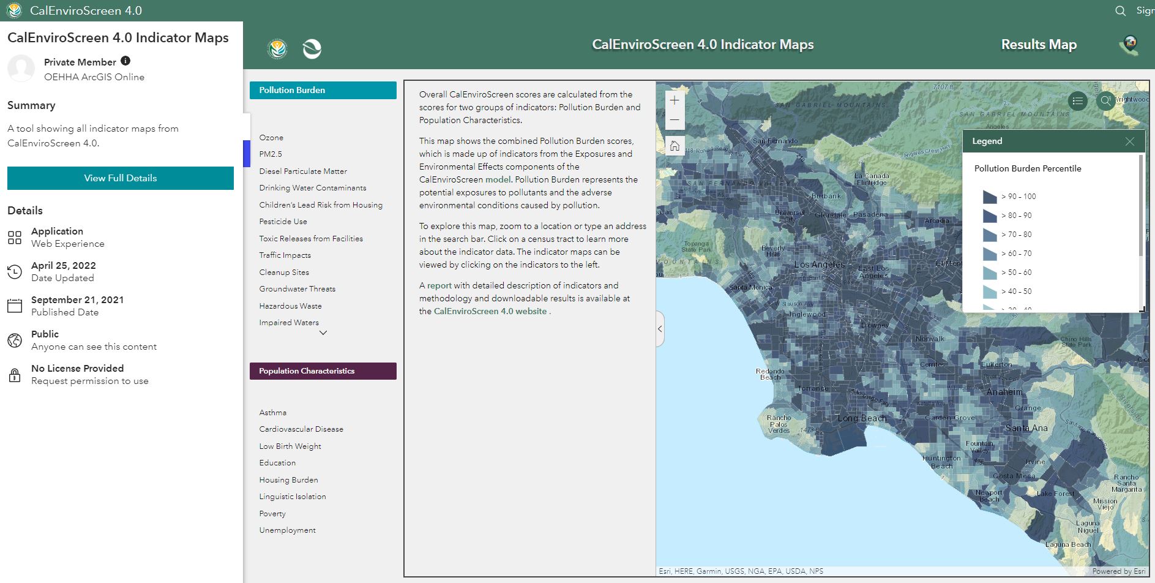
Task: Select the Population Characteristics tab
Action: click(x=323, y=371)
